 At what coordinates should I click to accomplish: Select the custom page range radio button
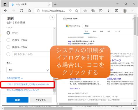click(8, 54)
